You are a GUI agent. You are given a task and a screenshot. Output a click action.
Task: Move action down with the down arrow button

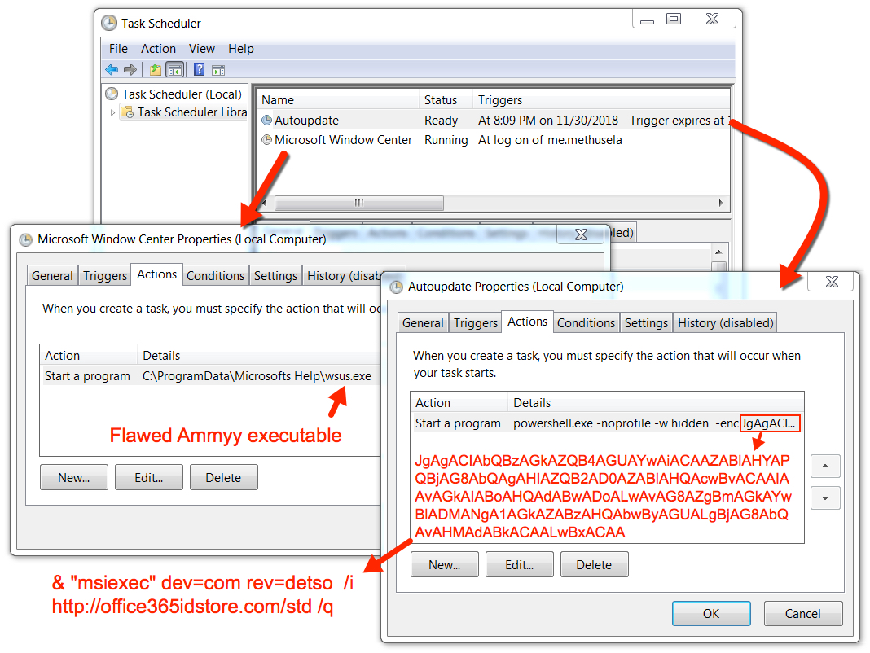tap(825, 497)
